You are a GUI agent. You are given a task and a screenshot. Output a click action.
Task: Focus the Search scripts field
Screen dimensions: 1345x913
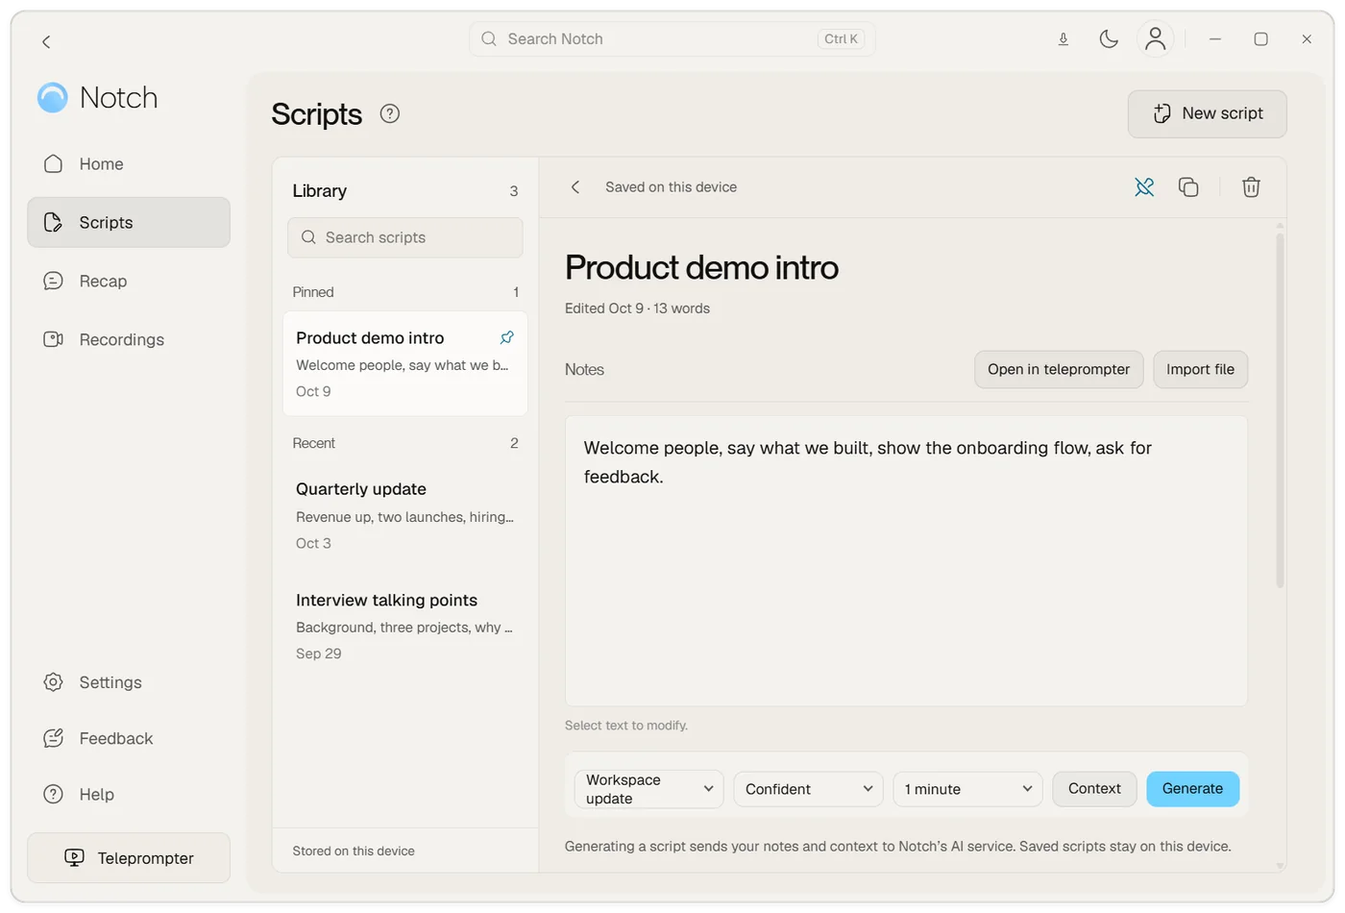click(x=404, y=237)
